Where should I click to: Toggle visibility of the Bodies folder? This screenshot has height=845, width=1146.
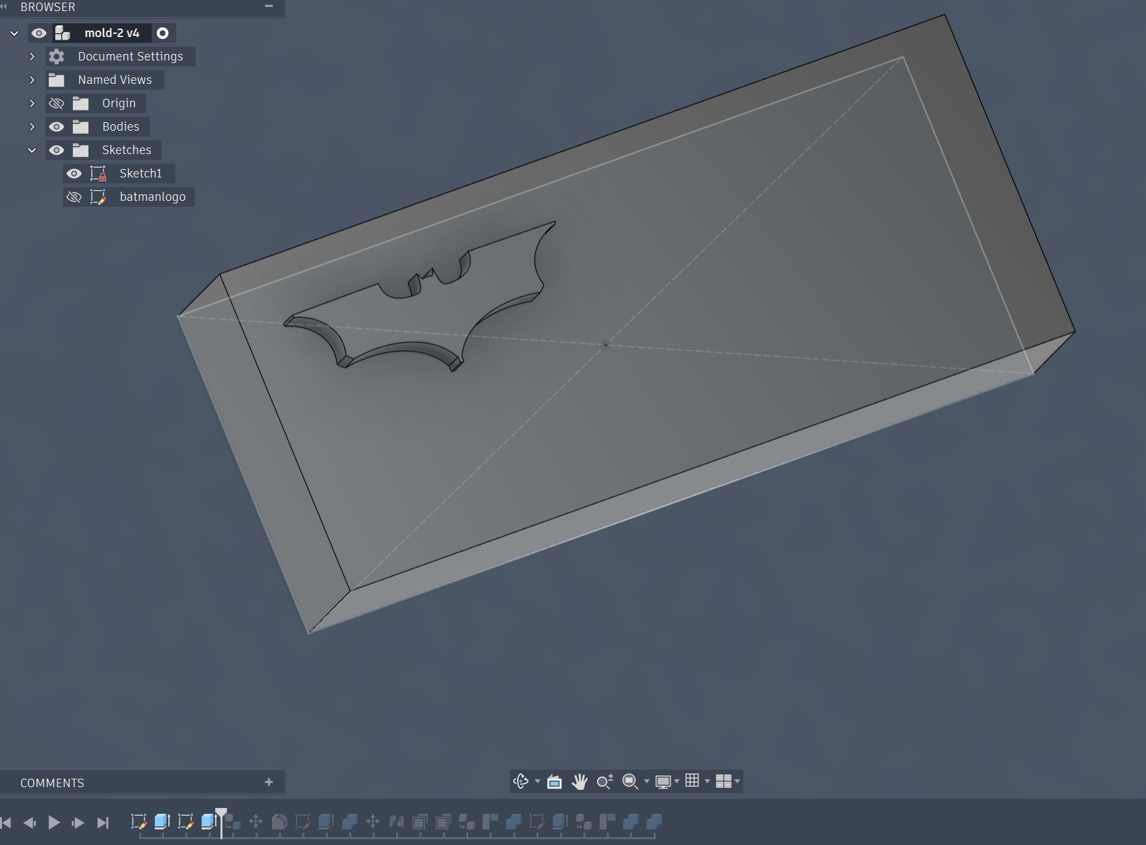[57, 127]
